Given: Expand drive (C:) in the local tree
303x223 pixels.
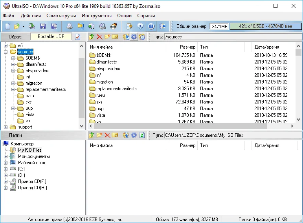Looking at the screenshot, I should pyautogui.click(x=6, y=169).
